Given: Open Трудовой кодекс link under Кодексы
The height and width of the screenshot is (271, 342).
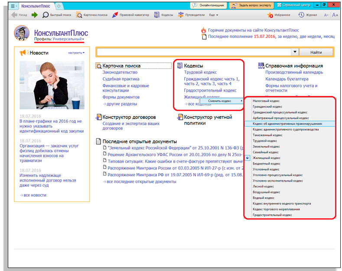Looking at the screenshot, I should pos(200,72).
